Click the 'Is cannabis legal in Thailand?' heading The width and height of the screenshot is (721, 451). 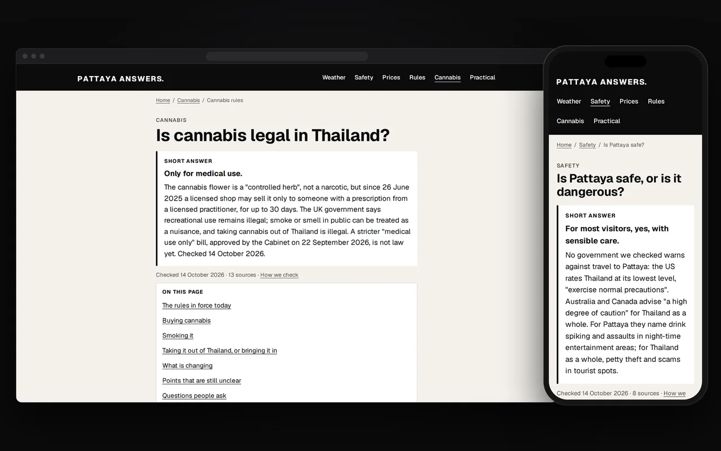273,136
